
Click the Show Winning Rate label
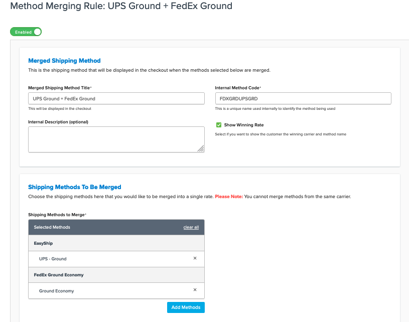click(243, 125)
